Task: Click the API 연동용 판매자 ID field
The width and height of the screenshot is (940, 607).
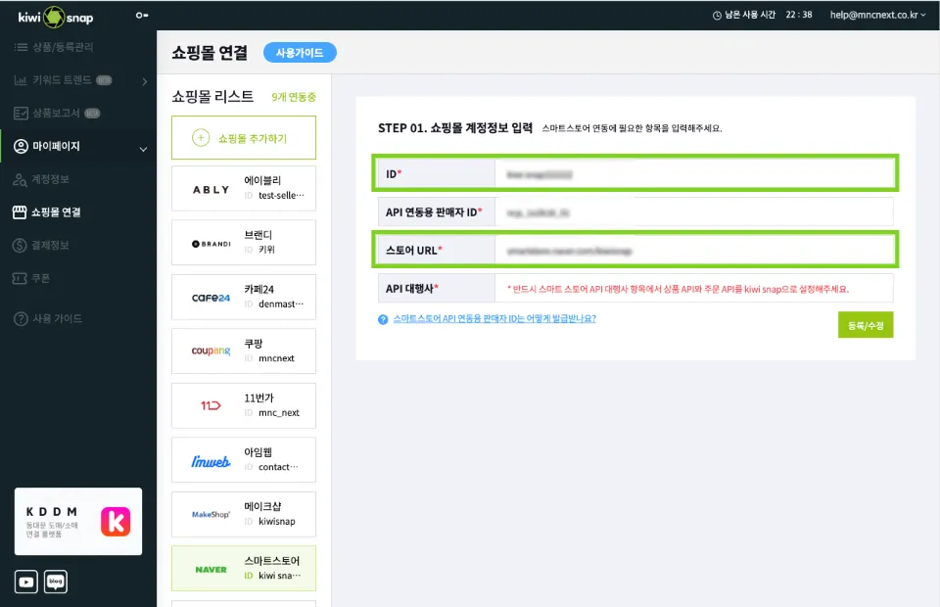Action: tap(694, 212)
